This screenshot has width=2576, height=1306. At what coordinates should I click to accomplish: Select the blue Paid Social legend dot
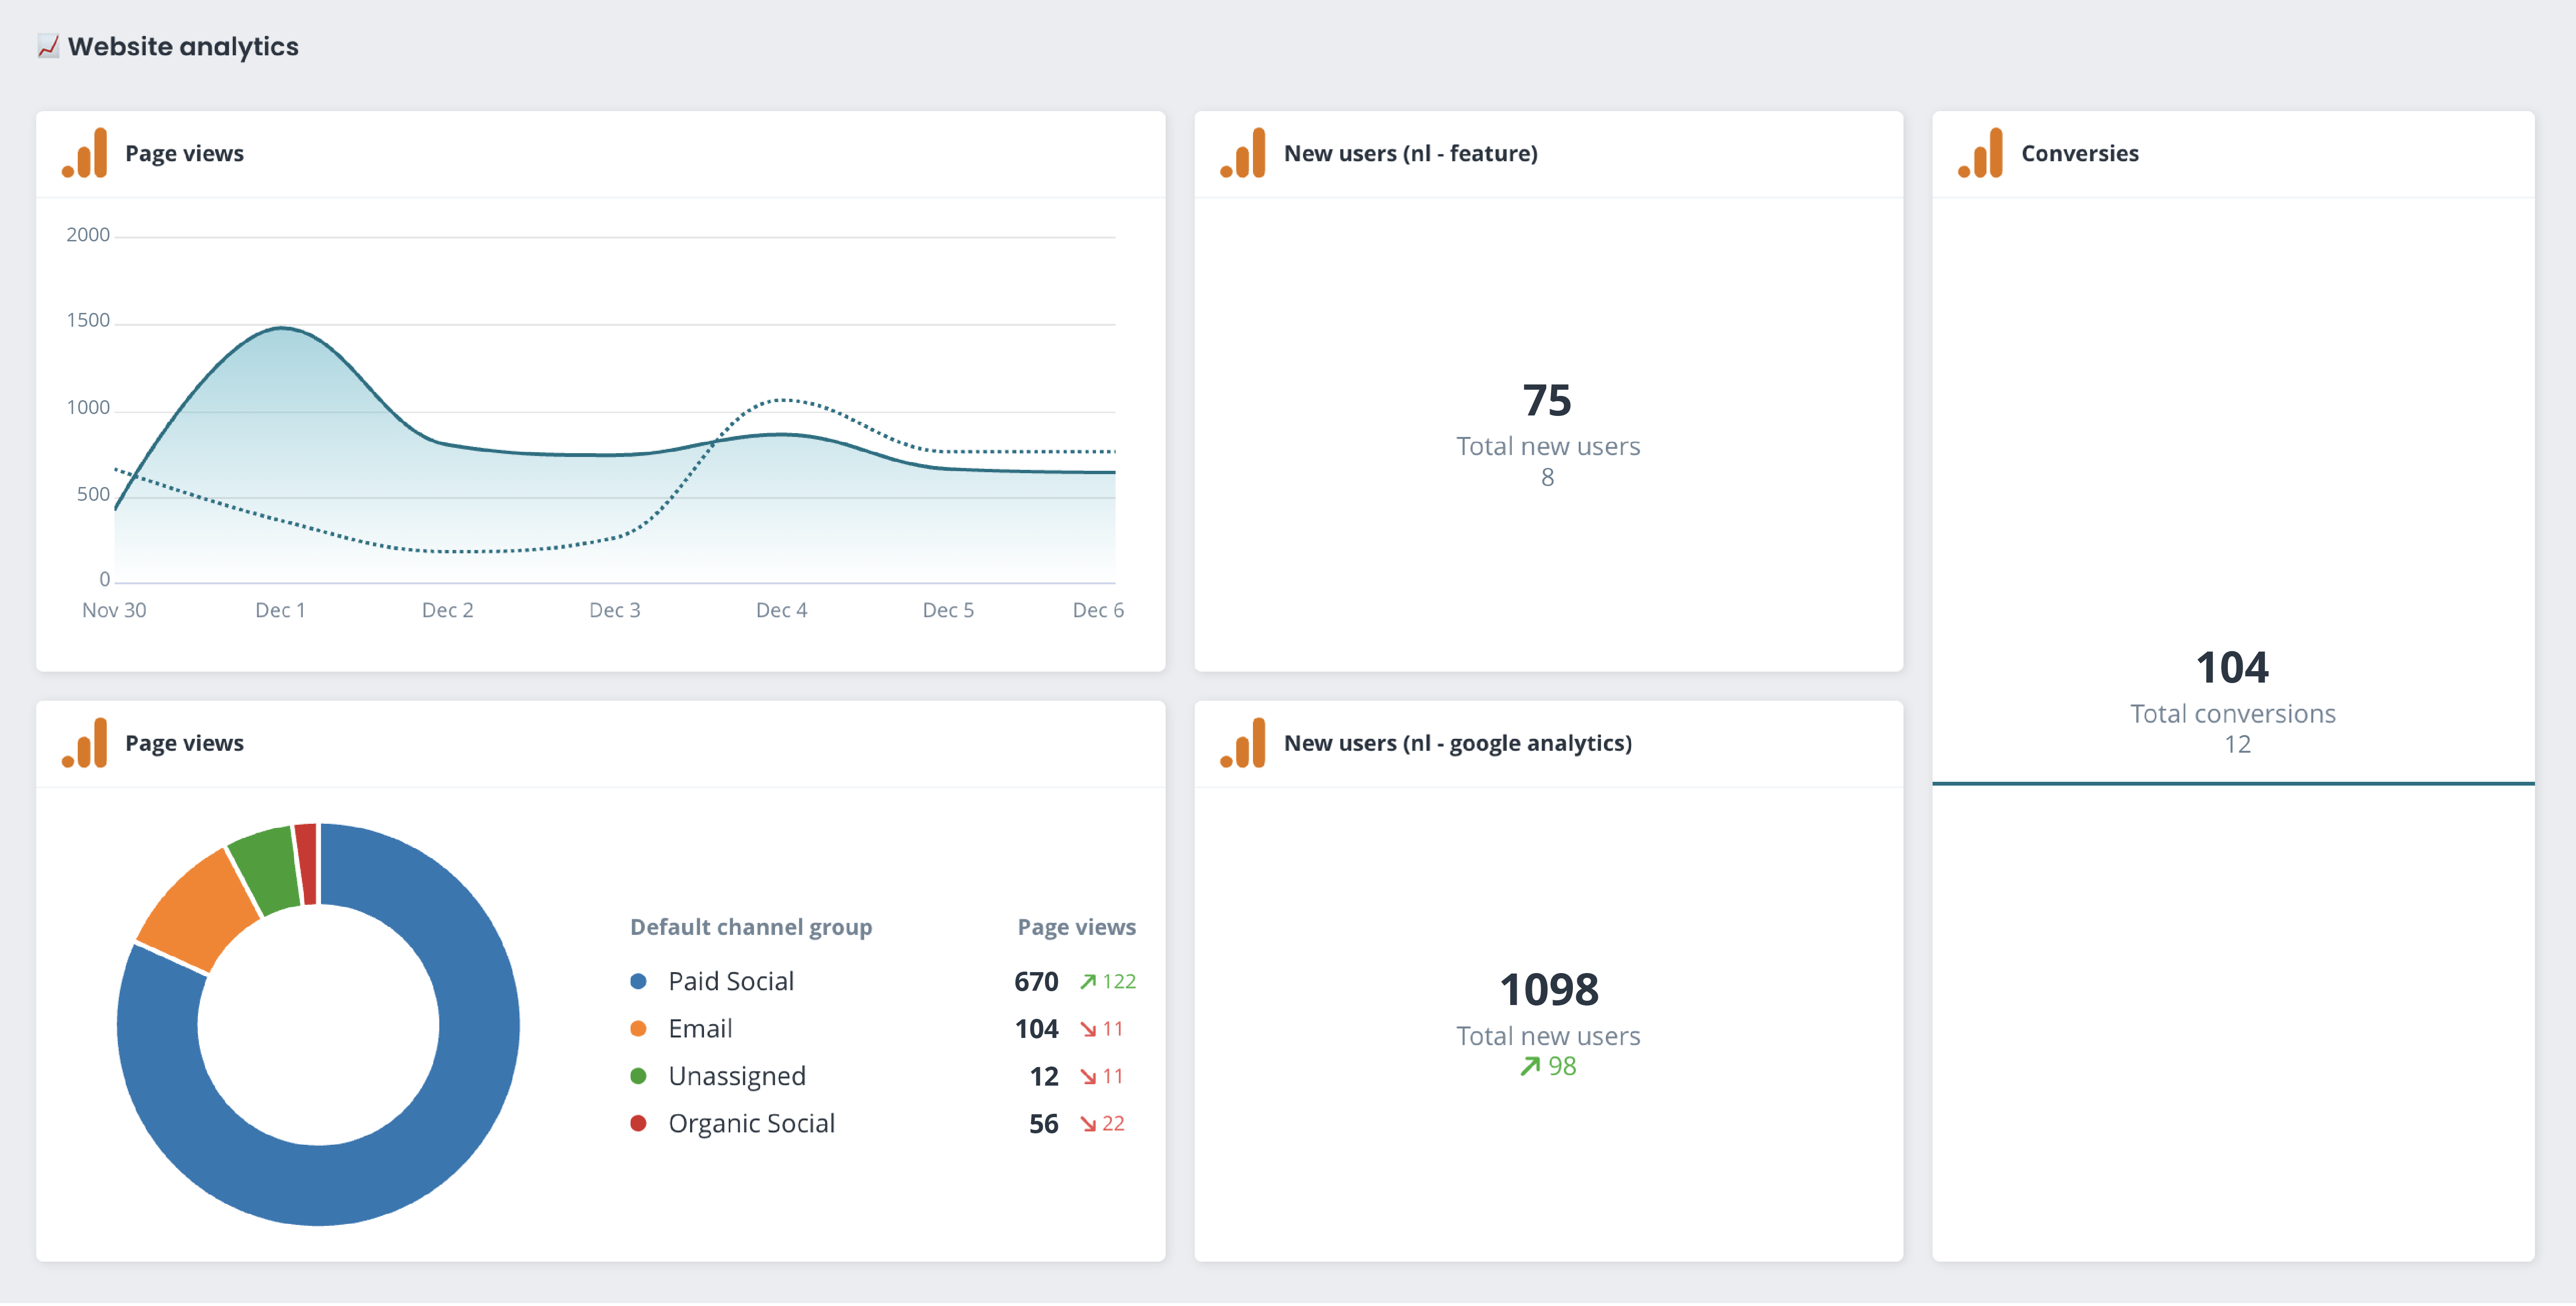coord(638,981)
